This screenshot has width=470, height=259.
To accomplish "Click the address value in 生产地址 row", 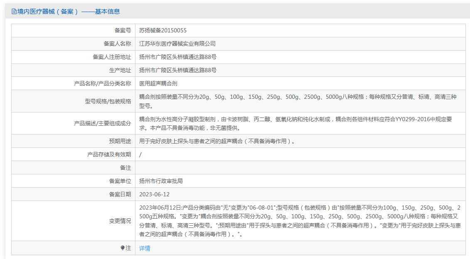I will click(178, 70).
